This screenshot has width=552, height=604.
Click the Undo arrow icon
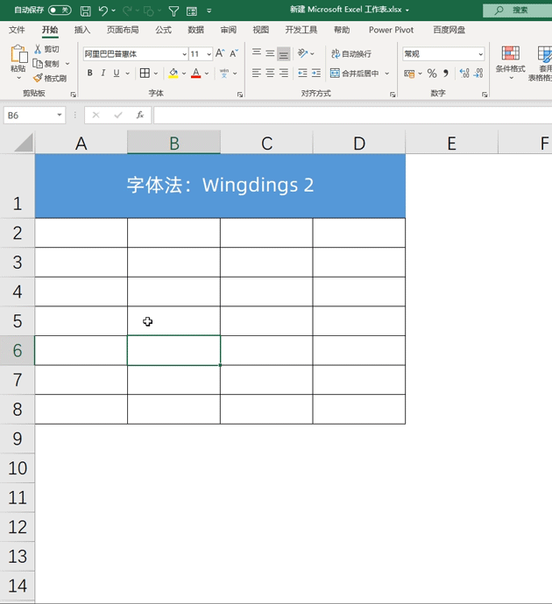[x=103, y=11]
